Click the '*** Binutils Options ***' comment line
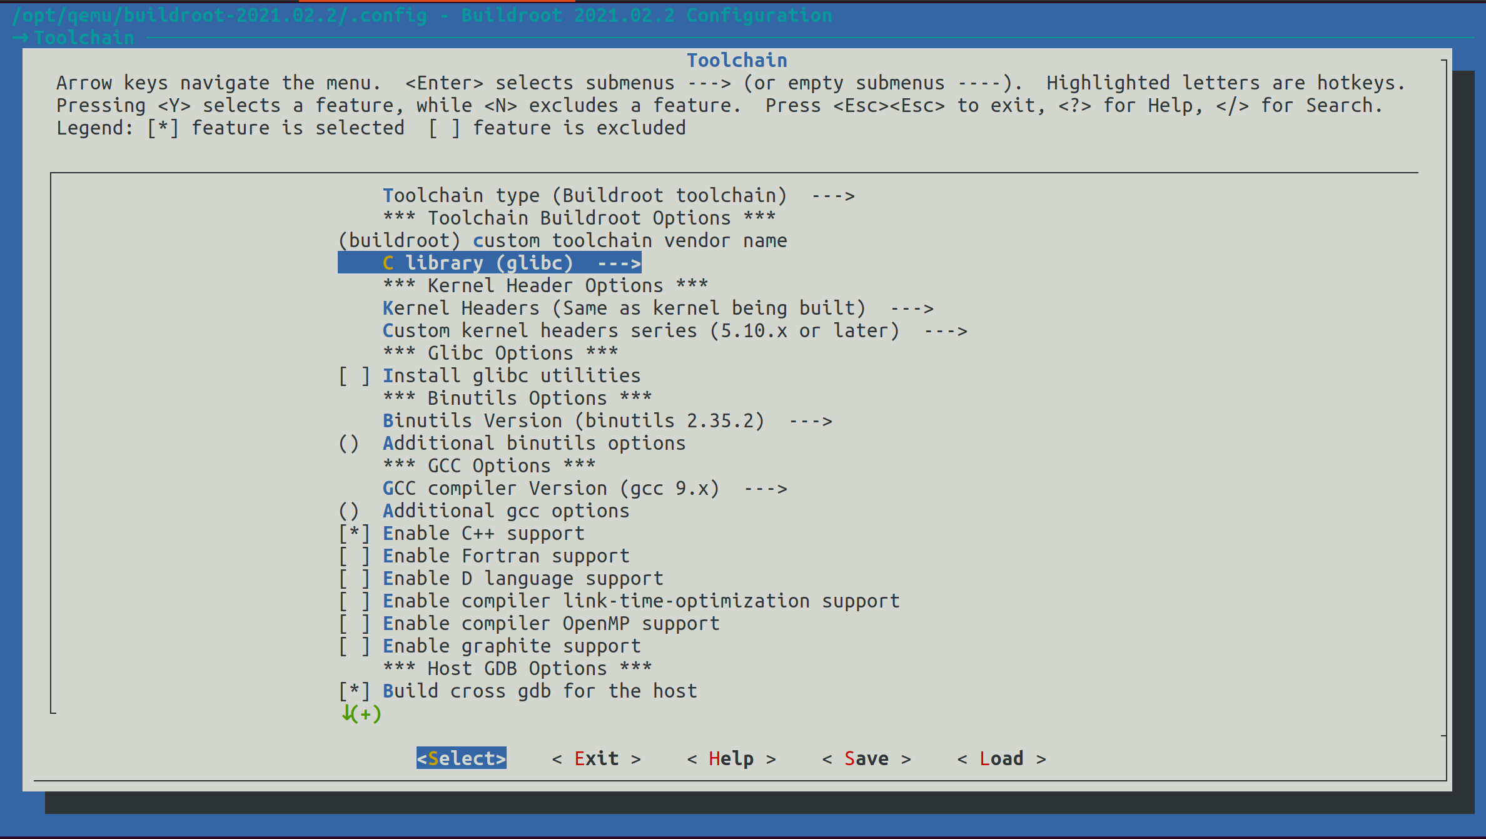 [517, 399]
